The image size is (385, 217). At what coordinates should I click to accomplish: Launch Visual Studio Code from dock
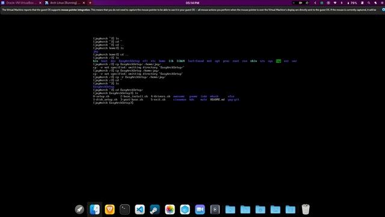(x=140, y=209)
